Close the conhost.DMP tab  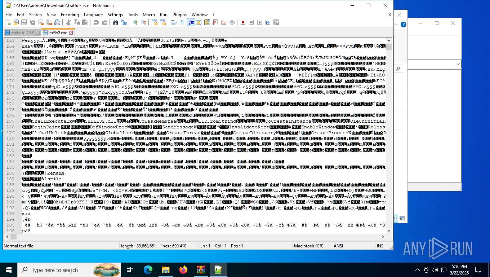click(x=37, y=33)
